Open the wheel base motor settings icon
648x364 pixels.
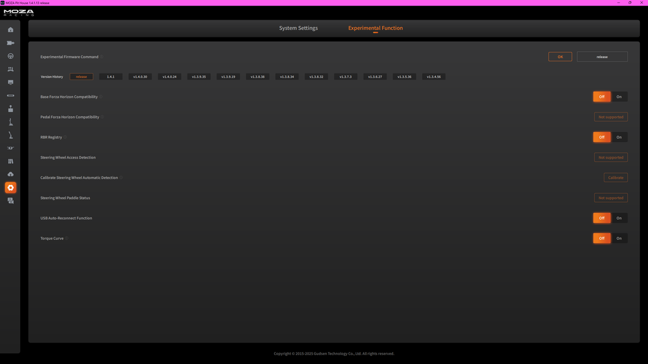coord(10,43)
